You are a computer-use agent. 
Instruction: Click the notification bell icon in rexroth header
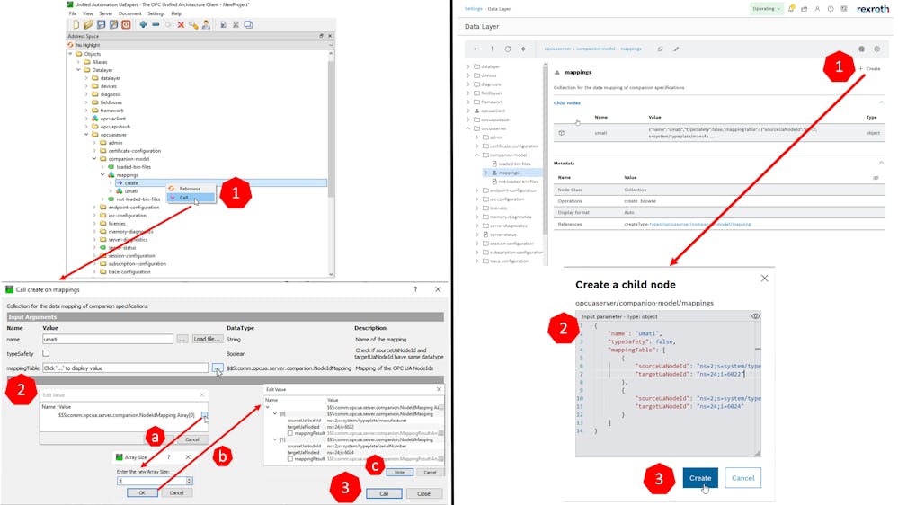coord(791,9)
